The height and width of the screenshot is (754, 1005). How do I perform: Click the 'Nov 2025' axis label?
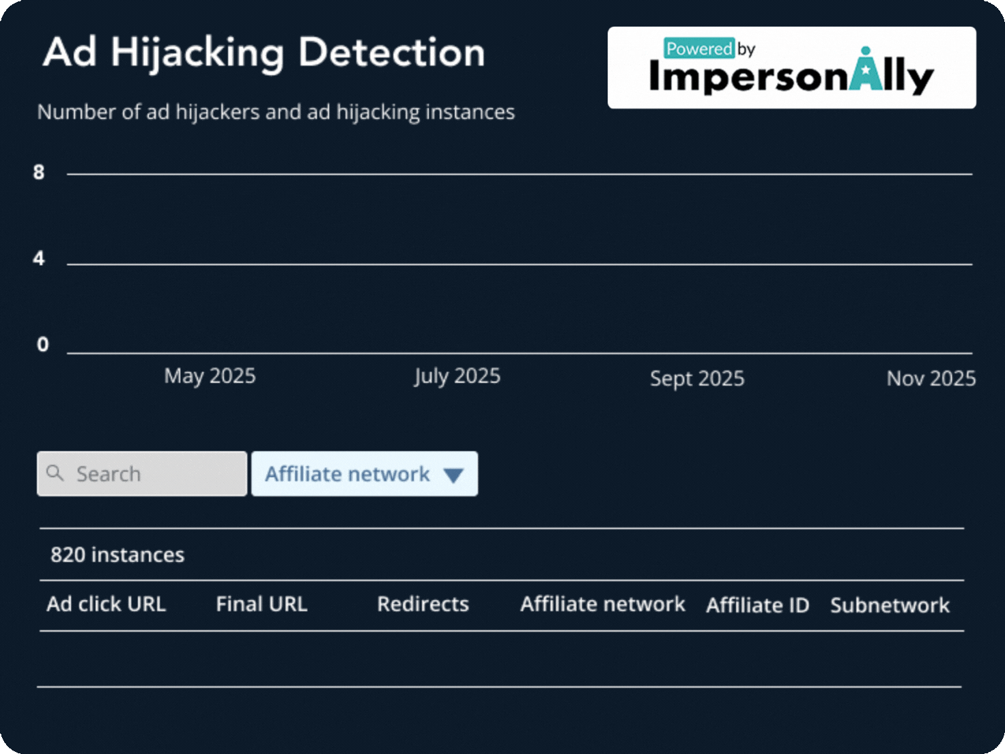[x=931, y=378]
